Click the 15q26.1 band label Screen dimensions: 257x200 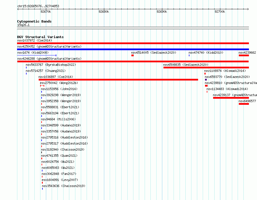tap(23, 25)
